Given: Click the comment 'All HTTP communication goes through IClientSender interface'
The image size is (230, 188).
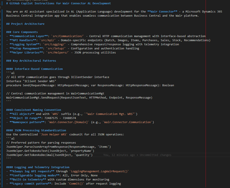Looking at the screenshot, I should pyautogui.click(x=58, y=77).
